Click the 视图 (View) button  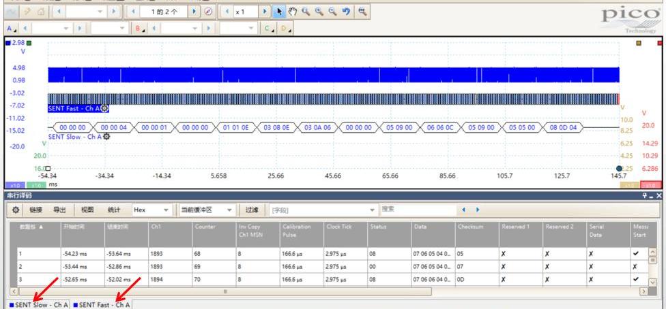coord(87,210)
